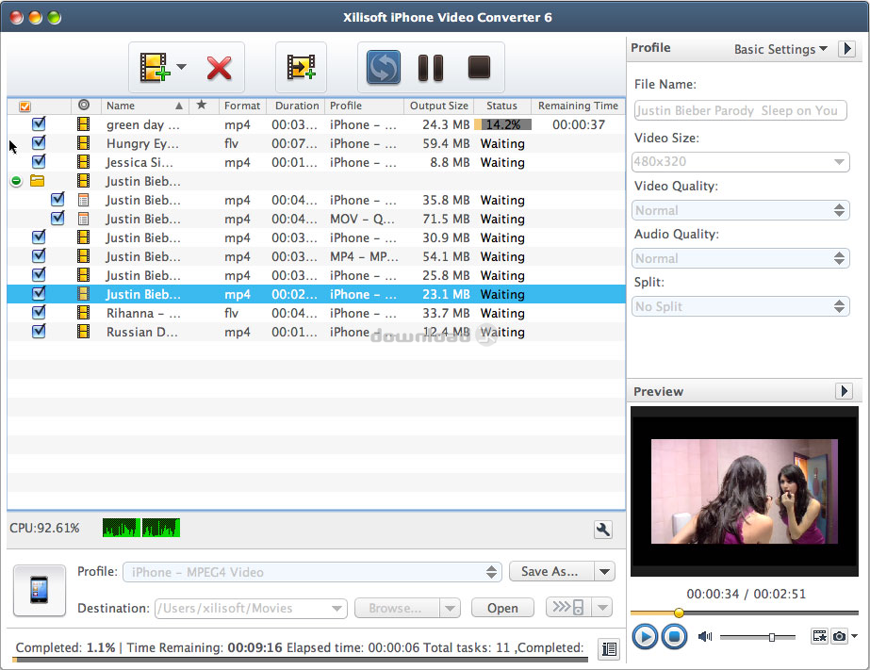The height and width of the screenshot is (670, 870).
Task: Sort by the Profile column header
Action: (365, 106)
